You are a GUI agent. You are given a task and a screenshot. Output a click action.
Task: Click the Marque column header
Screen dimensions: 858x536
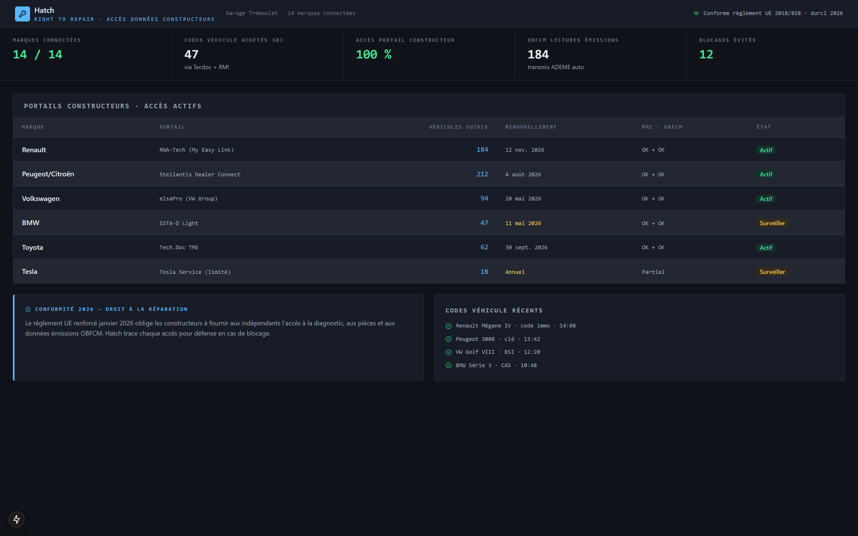click(33, 127)
